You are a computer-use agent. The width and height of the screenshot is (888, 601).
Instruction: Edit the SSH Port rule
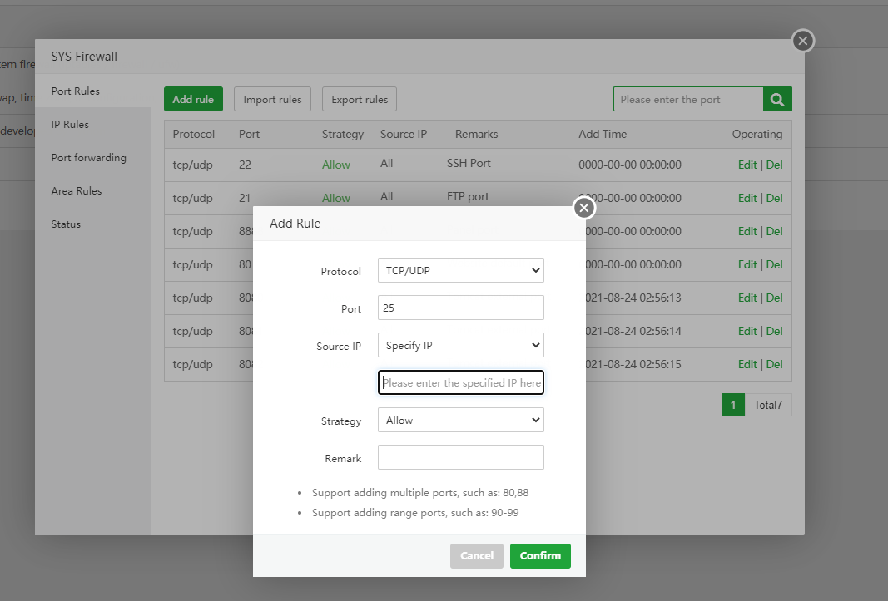[747, 165]
